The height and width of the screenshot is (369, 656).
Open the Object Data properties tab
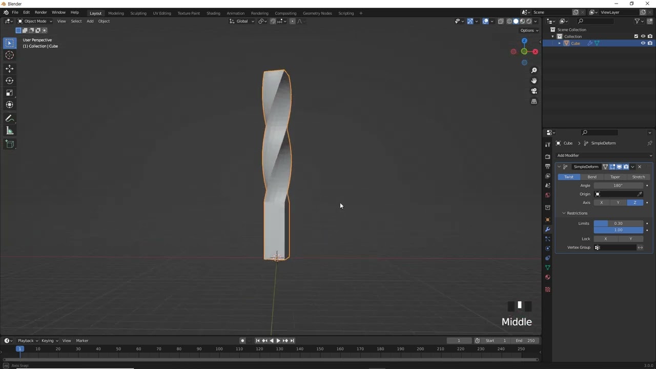point(547,268)
